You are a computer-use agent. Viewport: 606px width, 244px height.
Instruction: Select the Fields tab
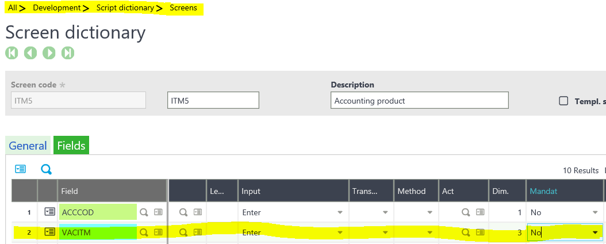[x=71, y=146]
